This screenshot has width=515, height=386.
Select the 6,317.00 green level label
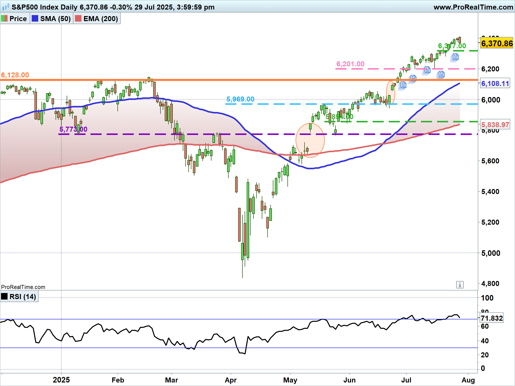click(x=452, y=46)
